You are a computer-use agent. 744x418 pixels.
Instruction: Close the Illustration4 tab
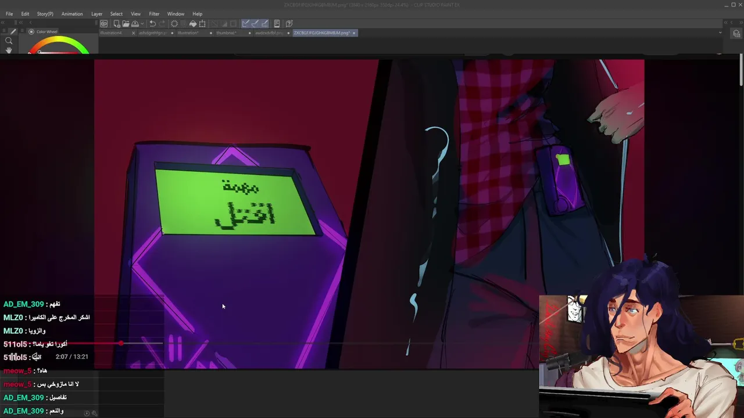133,33
